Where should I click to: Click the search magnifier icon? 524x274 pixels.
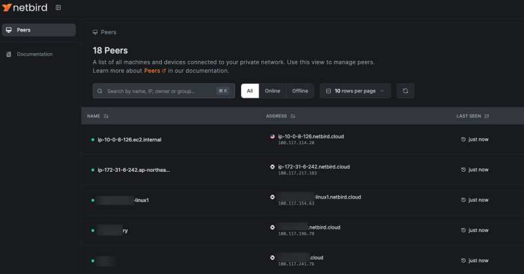(x=100, y=91)
